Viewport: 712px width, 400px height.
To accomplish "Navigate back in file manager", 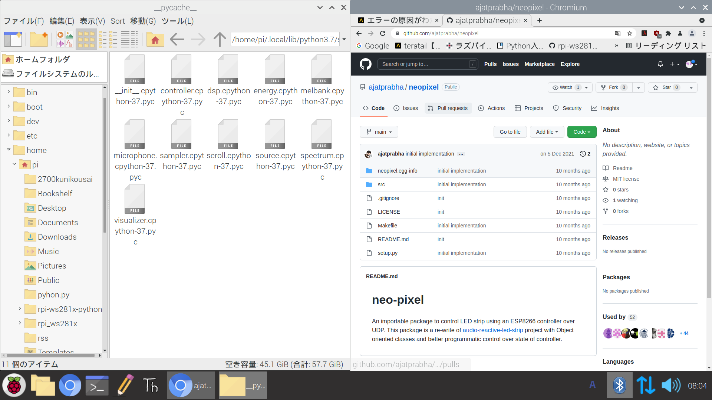I will 177,39.
